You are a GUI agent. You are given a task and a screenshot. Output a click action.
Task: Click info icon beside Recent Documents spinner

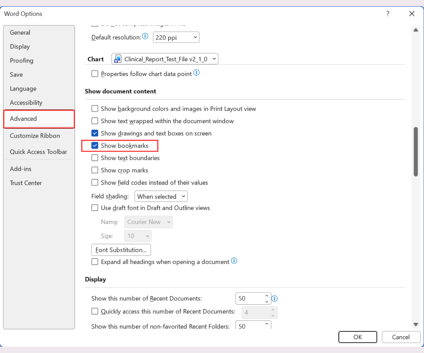(x=274, y=298)
